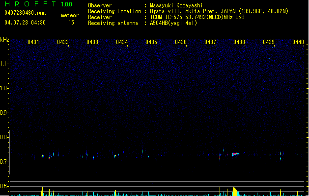
Task: Click the 0.8 kHz axis label
Action: coord(4,137)
